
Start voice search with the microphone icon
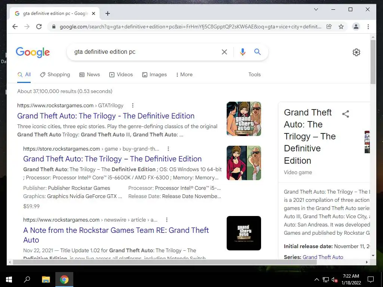pyautogui.click(x=242, y=52)
